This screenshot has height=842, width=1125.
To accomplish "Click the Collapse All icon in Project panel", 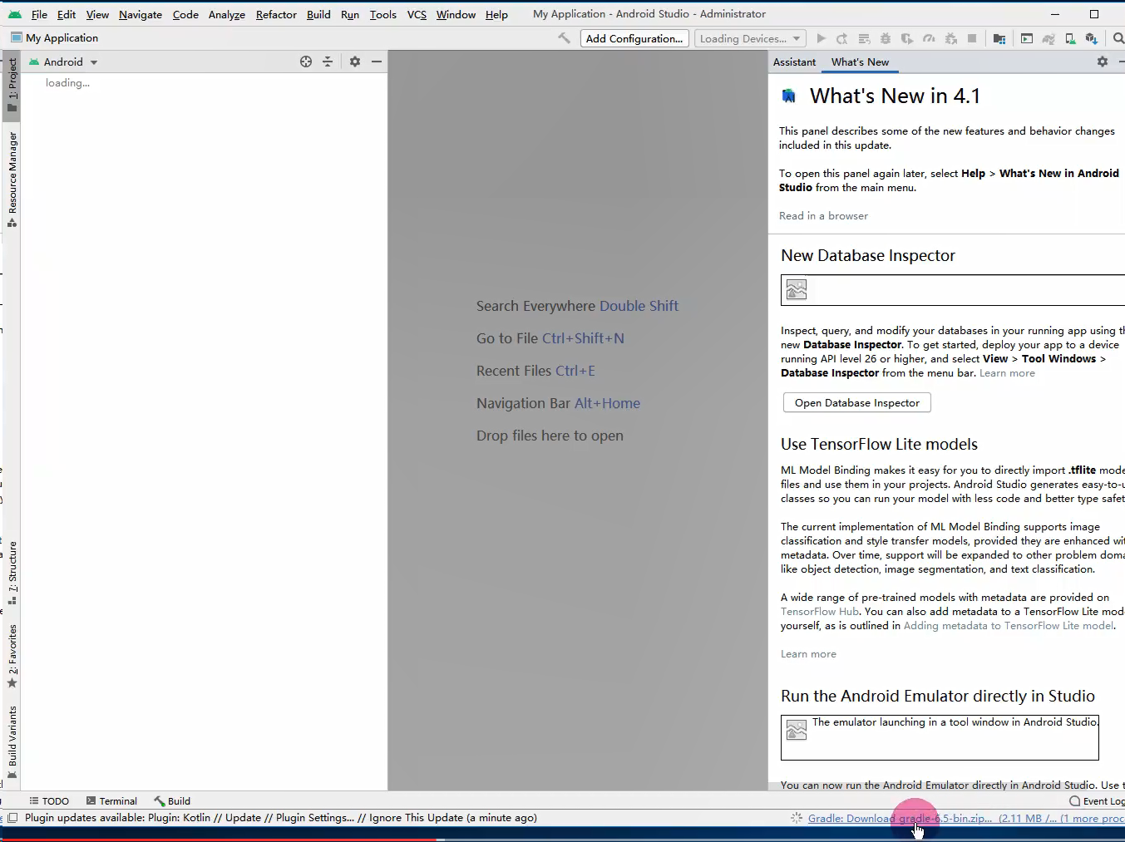I will tap(328, 62).
